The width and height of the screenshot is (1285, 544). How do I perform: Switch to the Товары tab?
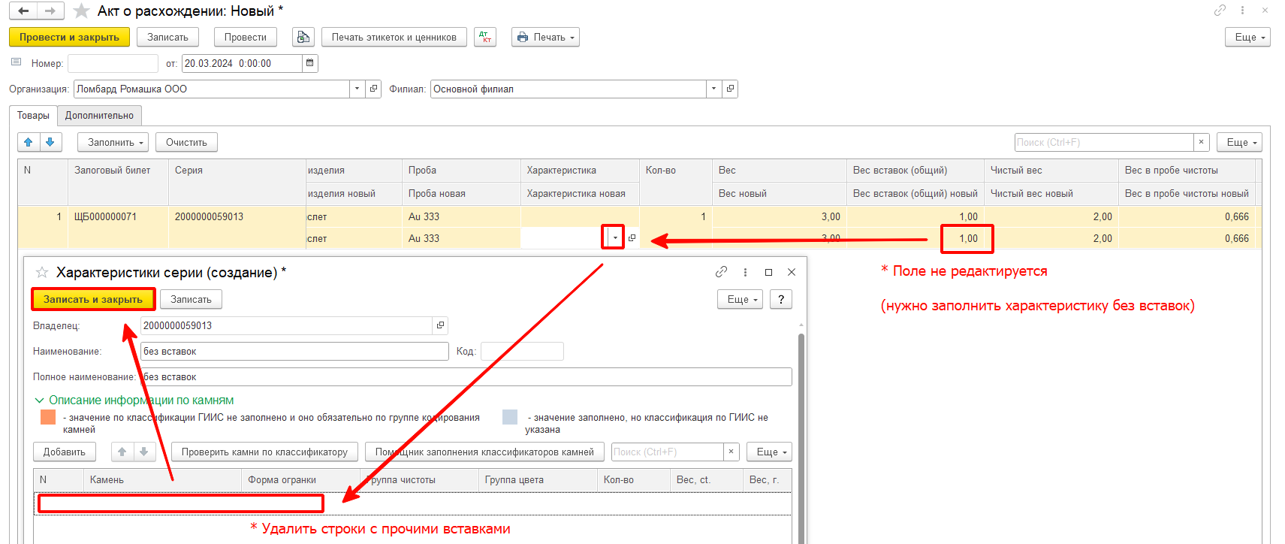click(33, 116)
